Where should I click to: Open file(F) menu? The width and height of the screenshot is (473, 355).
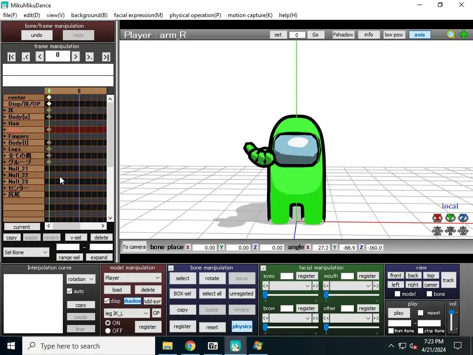(10, 15)
